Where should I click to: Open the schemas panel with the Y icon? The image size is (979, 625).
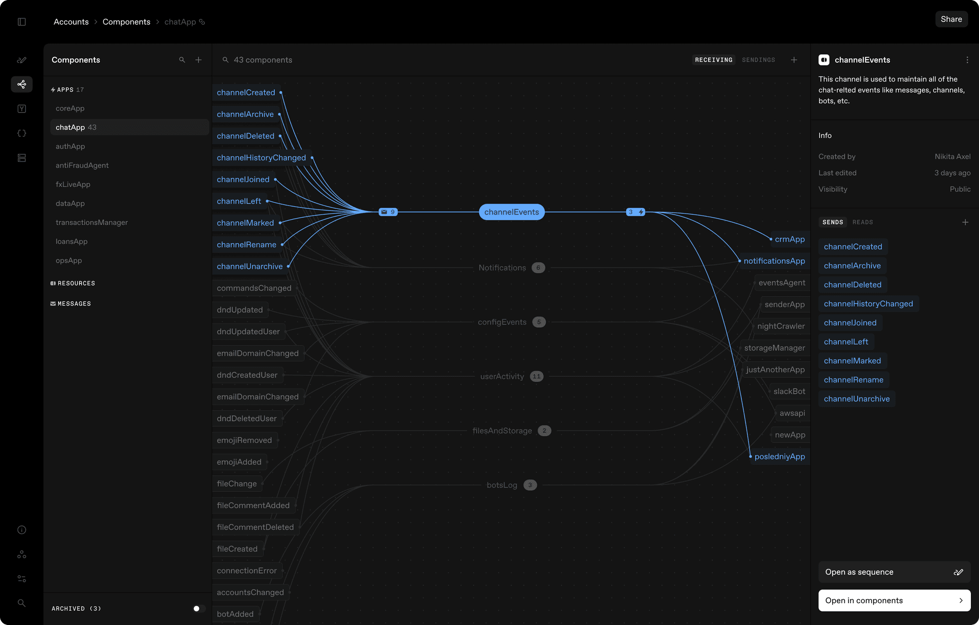(x=21, y=108)
